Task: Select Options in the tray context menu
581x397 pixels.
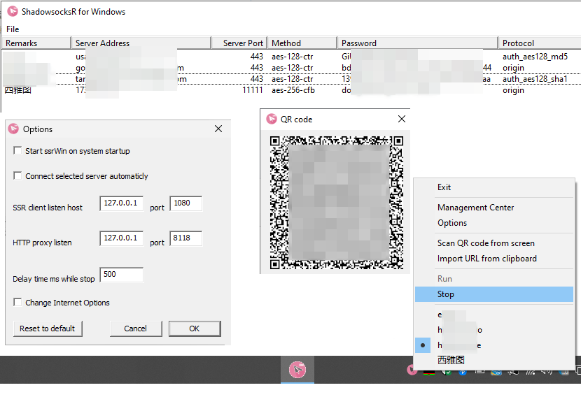Action: point(494,223)
